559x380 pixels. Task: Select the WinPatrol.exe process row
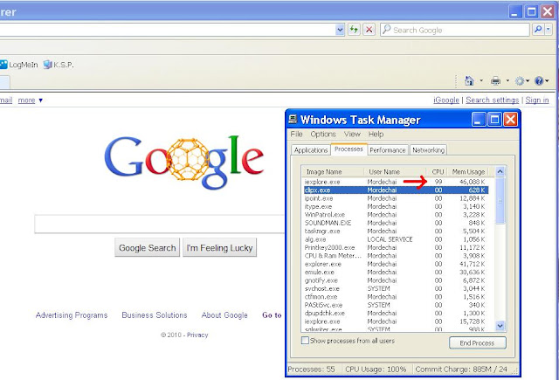[x=396, y=215]
